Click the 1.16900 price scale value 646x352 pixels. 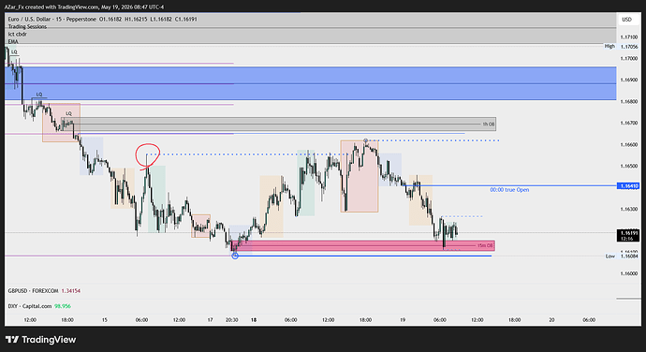click(x=629, y=80)
